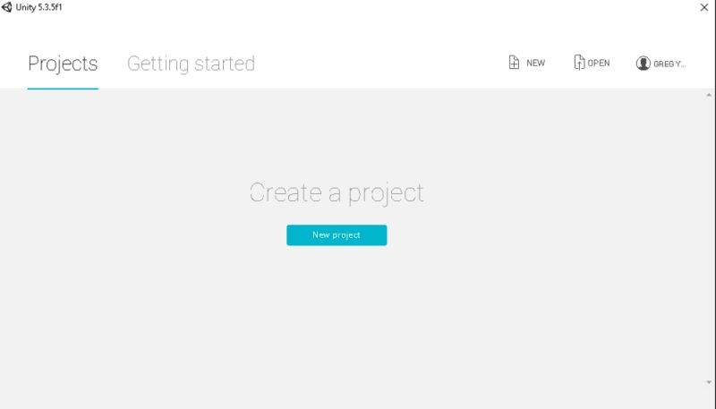Click the Create a project heading

click(x=337, y=193)
